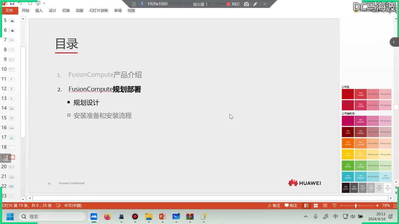Open the recorder bar hamburger menu
The image size is (399, 224).
[134, 4]
